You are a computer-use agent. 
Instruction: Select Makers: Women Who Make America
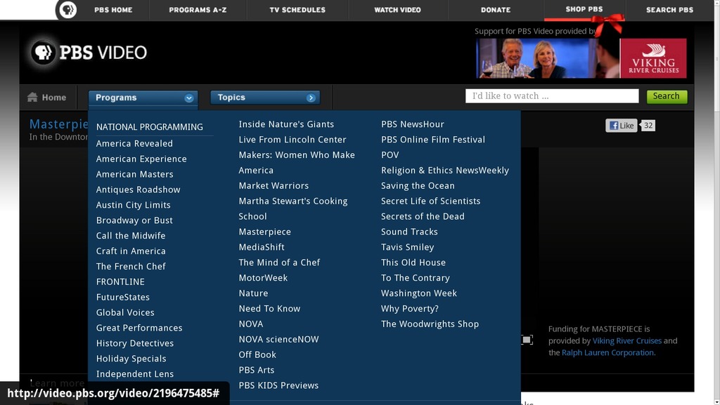click(297, 163)
